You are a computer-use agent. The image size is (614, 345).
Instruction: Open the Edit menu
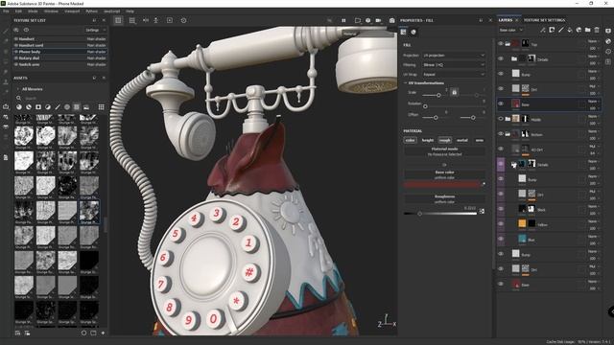(x=18, y=11)
